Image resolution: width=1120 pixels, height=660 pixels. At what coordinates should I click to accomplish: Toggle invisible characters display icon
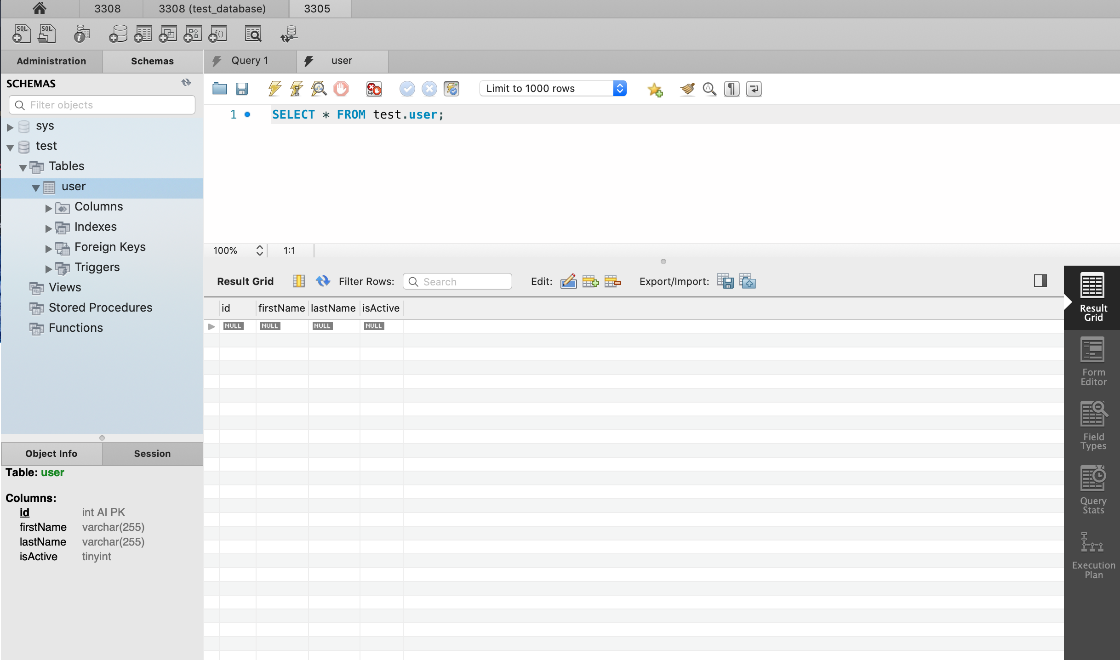[x=731, y=88]
